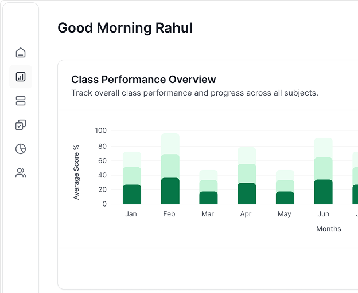Click the February bar's lightest top segment
Image resolution: width=358 pixels, height=293 pixels.
pyautogui.click(x=170, y=144)
